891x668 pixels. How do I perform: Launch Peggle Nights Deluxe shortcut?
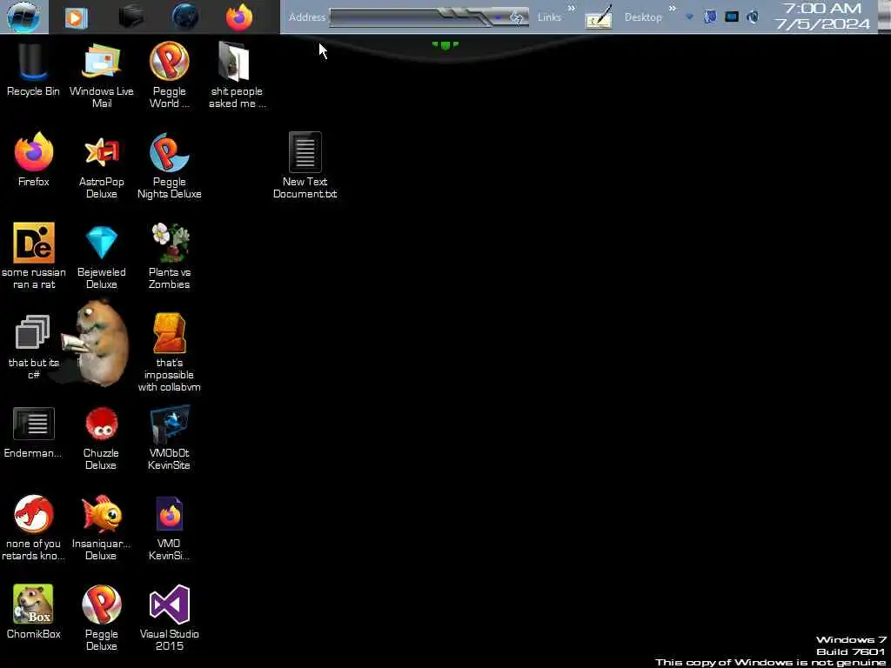(x=170, y=166)
